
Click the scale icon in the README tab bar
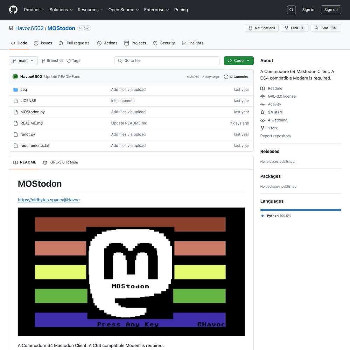pos(45,162)
